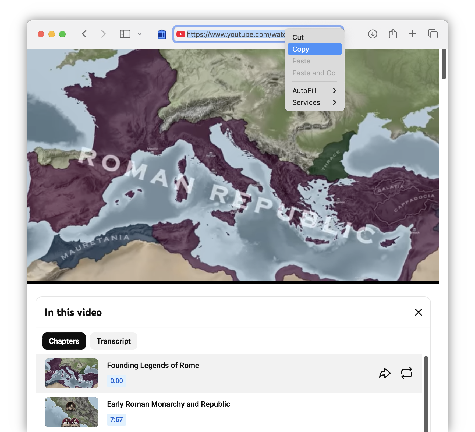The height and width of the screenshot is (432, 475).
Task: Add a new tab with plus icon
Action: [x=412, y=34]
